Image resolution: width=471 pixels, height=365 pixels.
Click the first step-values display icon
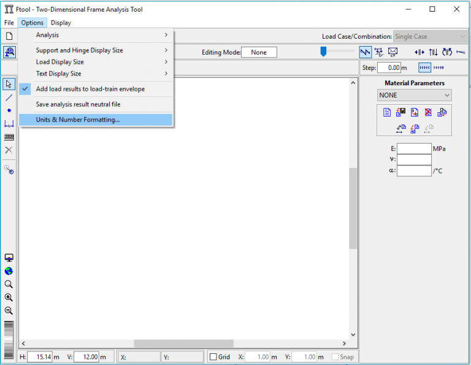425,67
